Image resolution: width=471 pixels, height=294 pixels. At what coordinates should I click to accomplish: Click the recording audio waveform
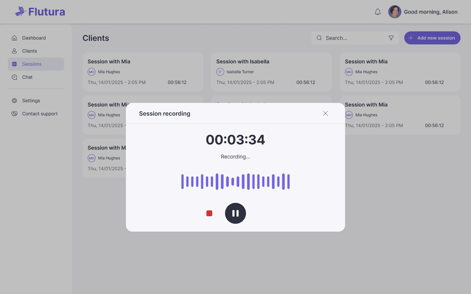tap(235, 182)
